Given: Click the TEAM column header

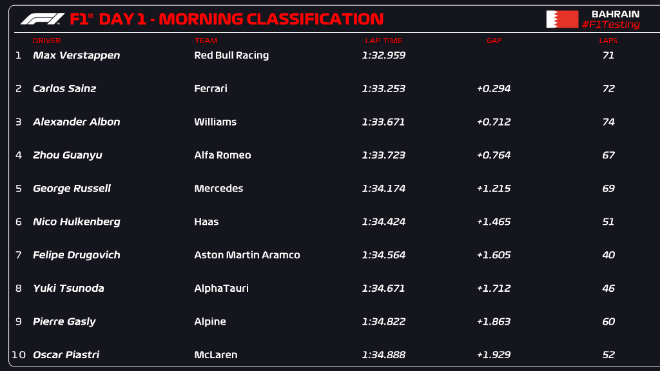Looking at the screenshot, I should coord(206,41).
